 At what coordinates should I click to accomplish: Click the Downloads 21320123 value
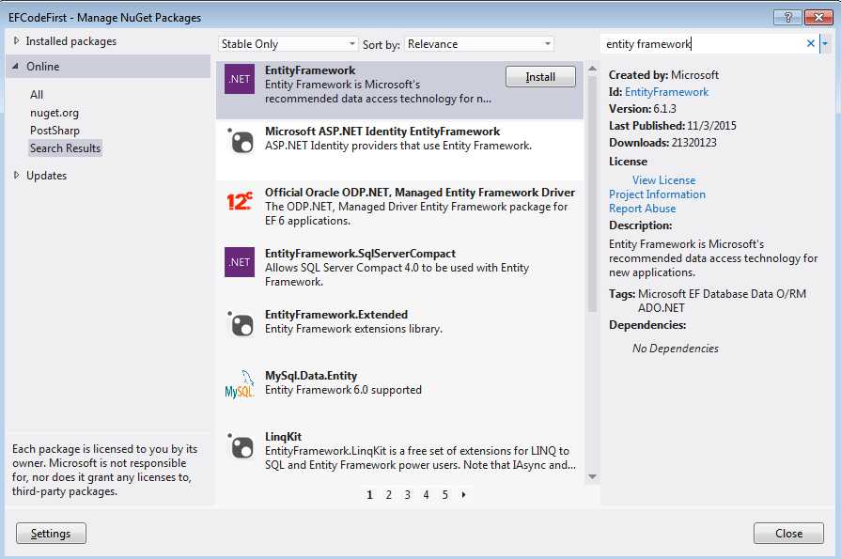click(693, 142)
